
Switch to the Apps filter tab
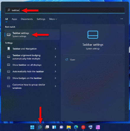pyautogui.click(x=14, y=19)
